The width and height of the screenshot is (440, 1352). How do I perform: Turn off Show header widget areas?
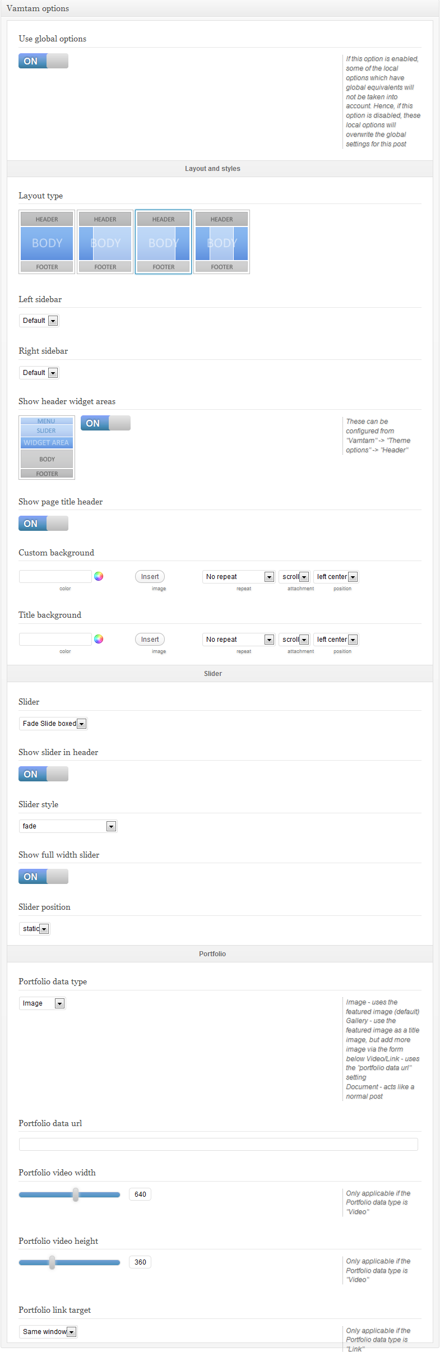point(105,423)
